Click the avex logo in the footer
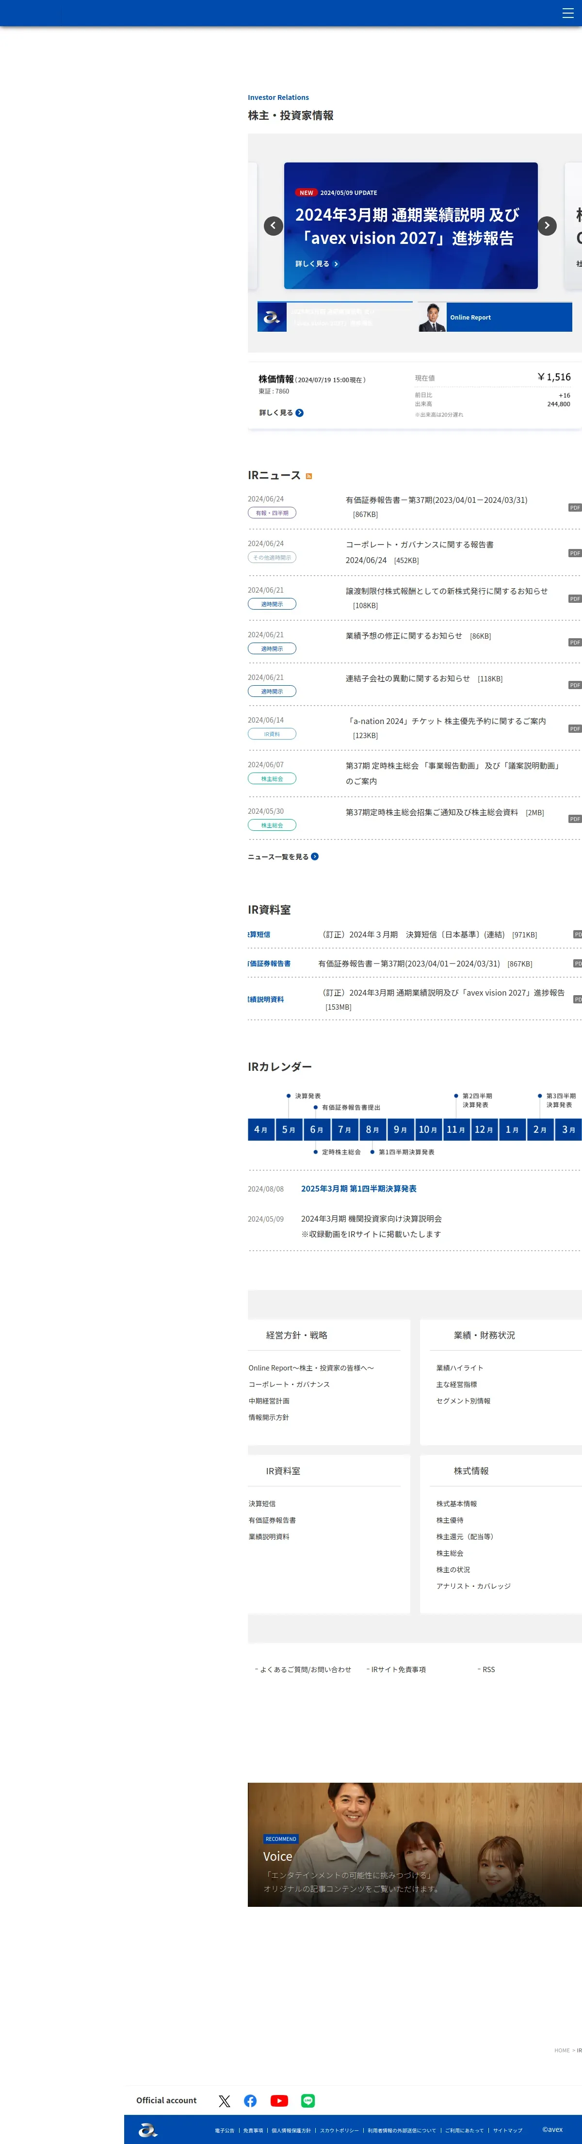Screen dimensions: 582x2144 [x=148, y=2131]
